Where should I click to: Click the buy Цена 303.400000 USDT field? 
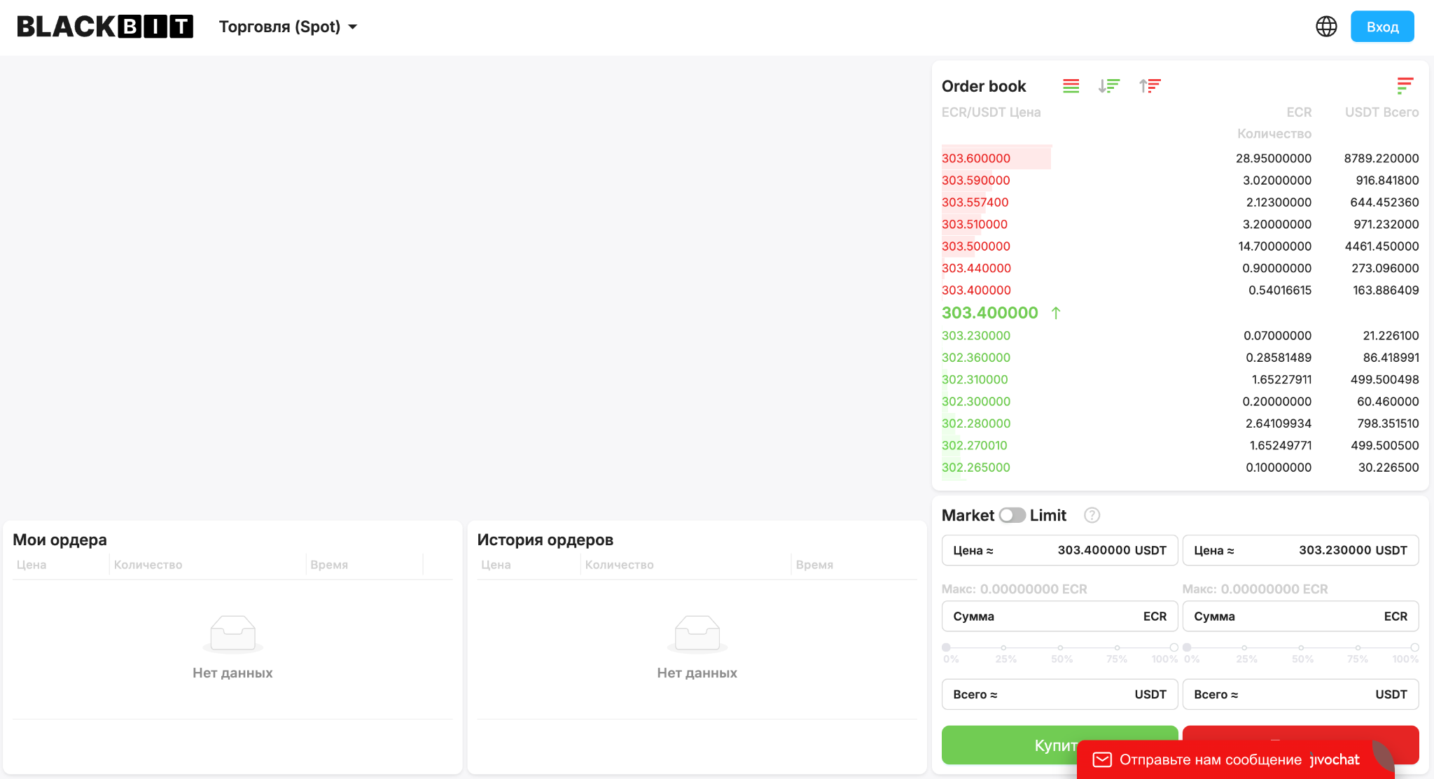(x=1059, y=550)
